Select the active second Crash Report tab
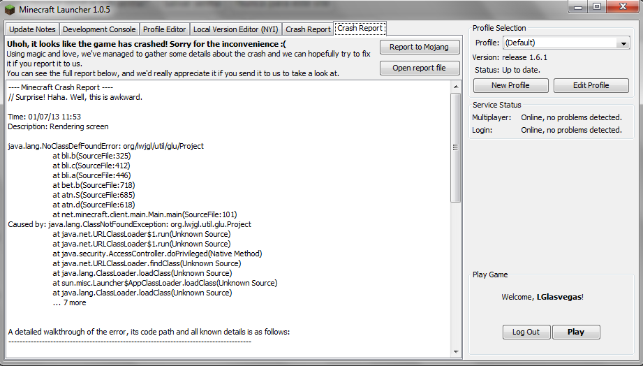643x366 pixels. pos(360,29)
